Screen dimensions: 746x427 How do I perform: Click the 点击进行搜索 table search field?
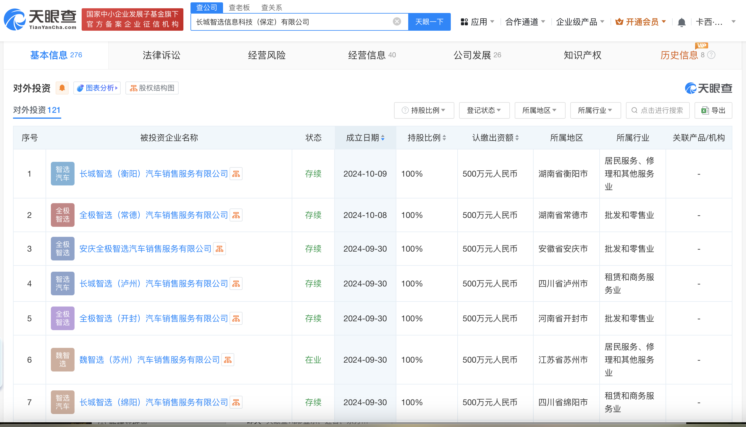658,110
